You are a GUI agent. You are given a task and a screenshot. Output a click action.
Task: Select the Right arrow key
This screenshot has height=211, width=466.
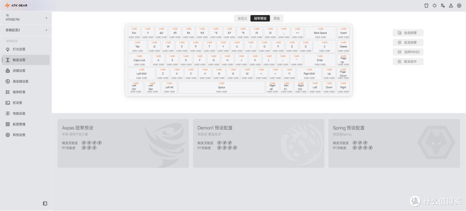(343, 87)
